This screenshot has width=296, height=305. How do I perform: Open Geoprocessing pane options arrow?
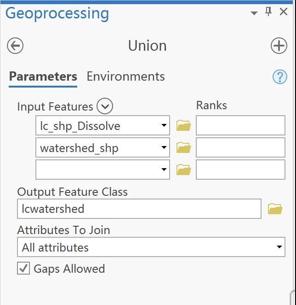[254, 13]
